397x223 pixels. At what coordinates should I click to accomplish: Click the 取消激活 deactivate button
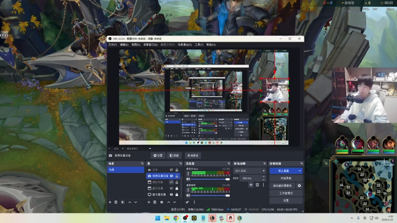click(193, 156)
